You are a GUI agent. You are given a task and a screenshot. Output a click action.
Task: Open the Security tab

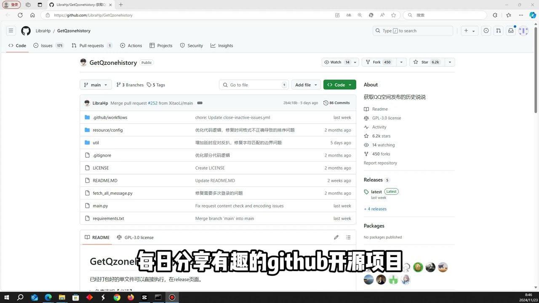point(191,45)
